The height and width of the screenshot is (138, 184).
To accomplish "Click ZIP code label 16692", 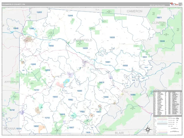I will point(36,126).
